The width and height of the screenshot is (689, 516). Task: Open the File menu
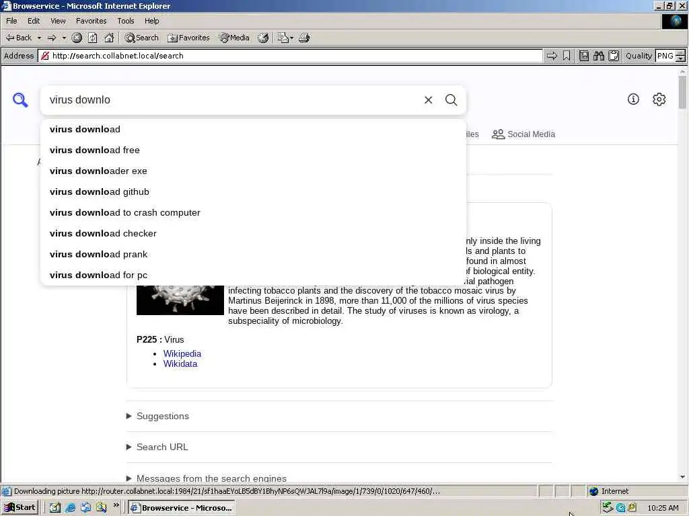pyautogui.click(x=11, y=21)
